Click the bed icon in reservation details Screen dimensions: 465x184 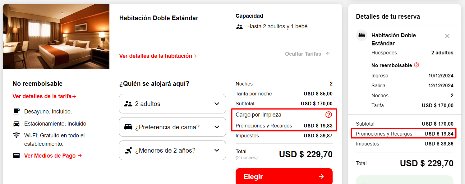click(x=362, y=35)
